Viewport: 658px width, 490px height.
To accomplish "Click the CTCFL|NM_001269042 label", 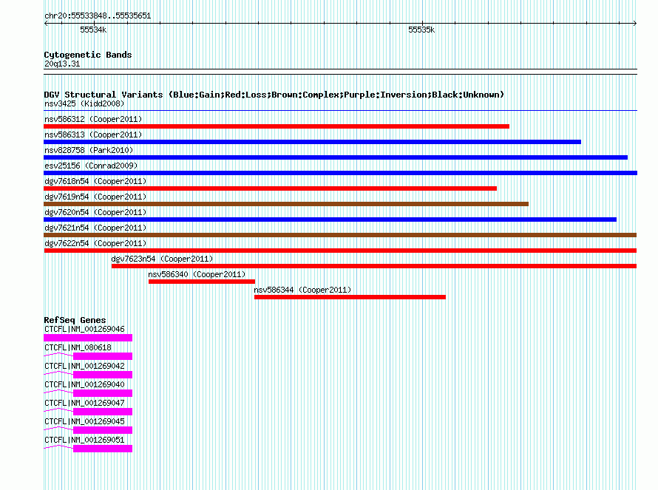I will (x=84, y=367).
